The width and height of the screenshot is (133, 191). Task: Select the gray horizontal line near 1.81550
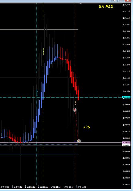point(39,30)
